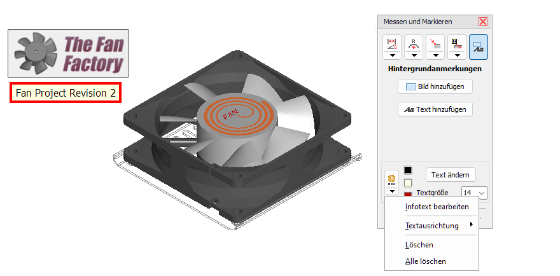The width and height of the screenshot is (560, 276).
Task: Select the Fan Project Revision 2 text annotation
Action: pyautogui.click(x=66, y=93)
